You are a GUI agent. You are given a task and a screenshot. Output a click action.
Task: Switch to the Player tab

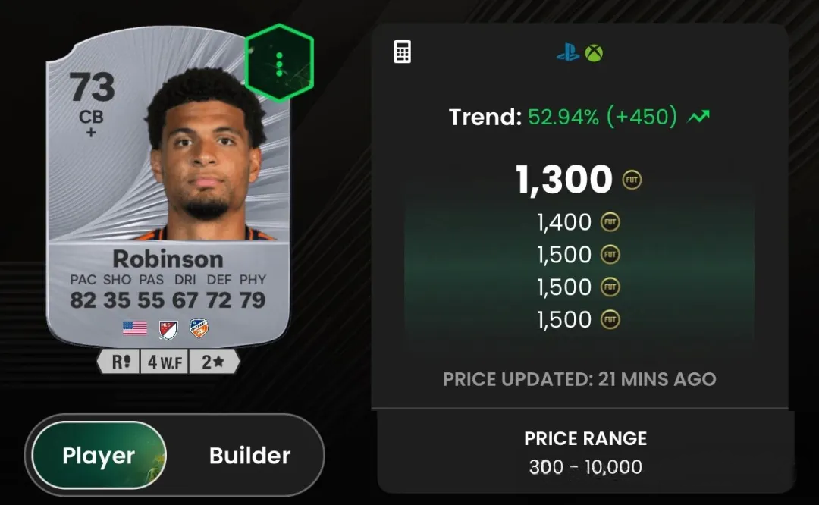pyautogui.click(x=99, y=455)
